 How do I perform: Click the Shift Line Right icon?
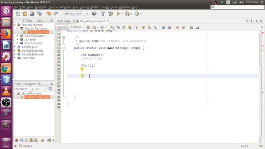[169, 27]
